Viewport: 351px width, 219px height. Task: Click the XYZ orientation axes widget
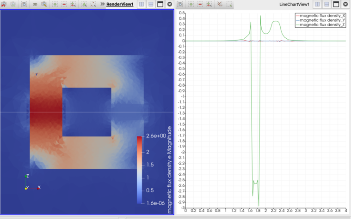click(32, 183)
